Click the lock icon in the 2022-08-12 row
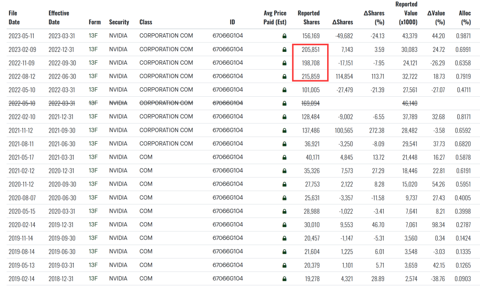 [284, 76]
